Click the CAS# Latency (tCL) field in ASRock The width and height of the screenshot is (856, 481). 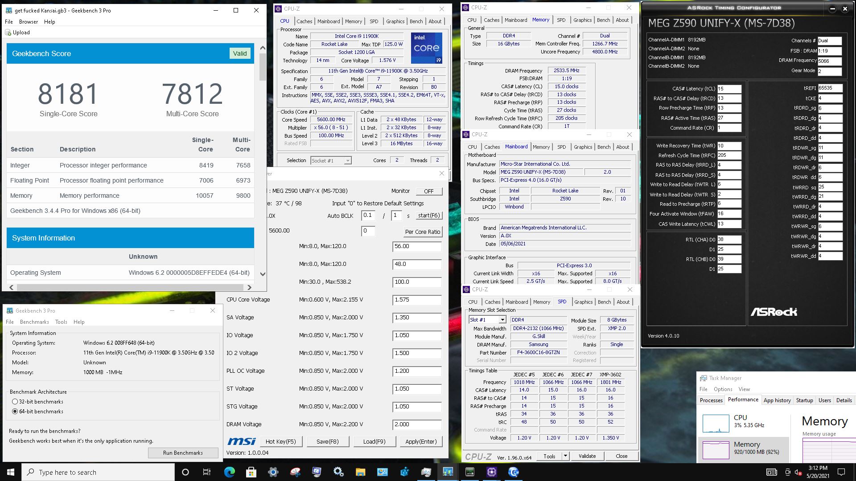coord(729,89)
